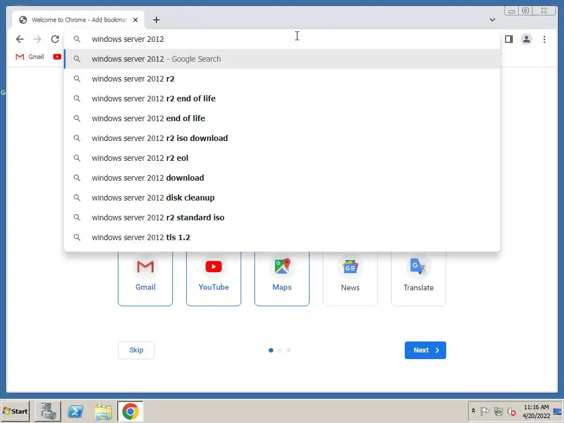564x423 pixels.
Task: Open the Gmail bookmark in bookmarks bar
Action: pos(30,57)
